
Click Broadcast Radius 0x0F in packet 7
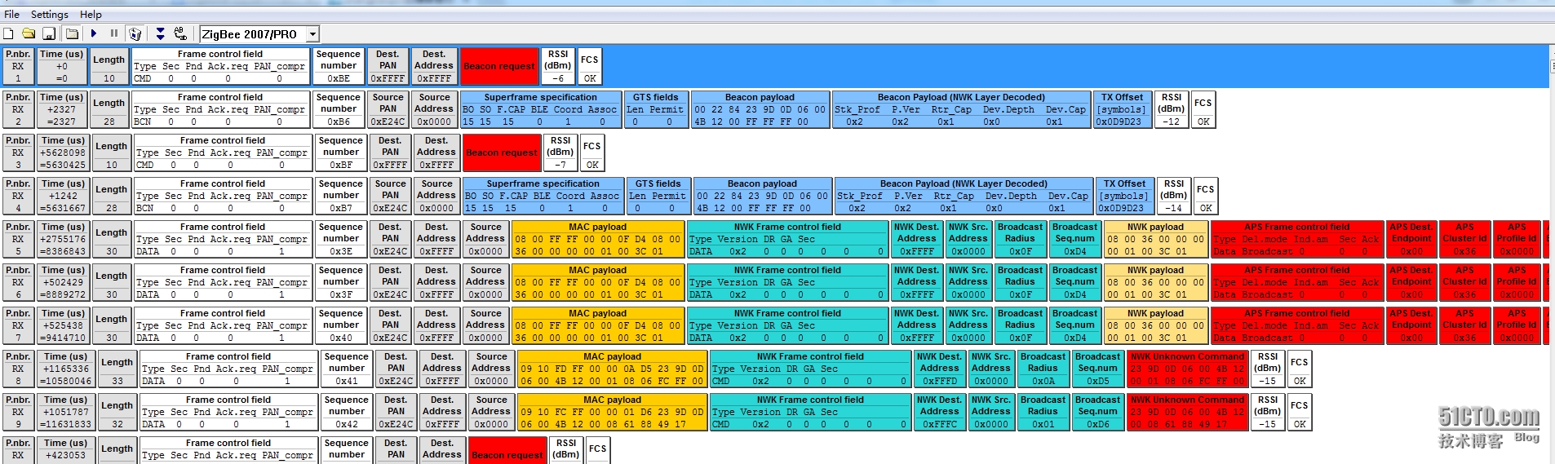tap(1021, 325)
